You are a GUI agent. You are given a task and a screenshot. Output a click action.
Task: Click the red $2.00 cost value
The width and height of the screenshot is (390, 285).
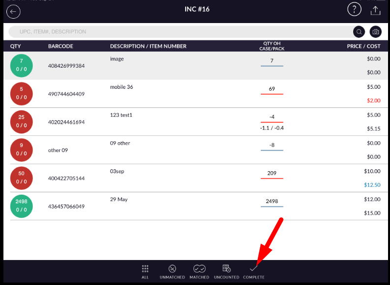click(373, 101)
